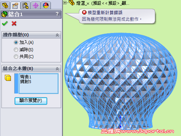Select 鏡射5 in the bodies list
Image resolution: width=181 pixels, height=136 pixels.
pyautogui.click(x=26, y=82)
